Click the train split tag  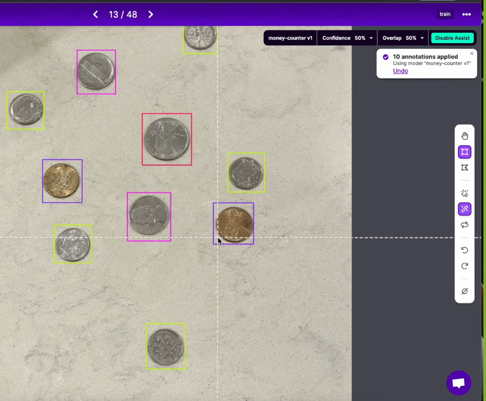pos(445,14)
